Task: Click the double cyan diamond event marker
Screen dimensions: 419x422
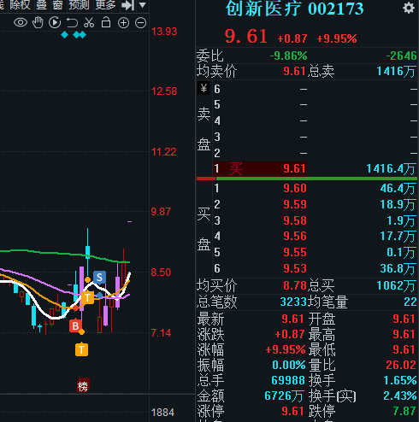Action: pyautogui.click(x=80, y=35)
